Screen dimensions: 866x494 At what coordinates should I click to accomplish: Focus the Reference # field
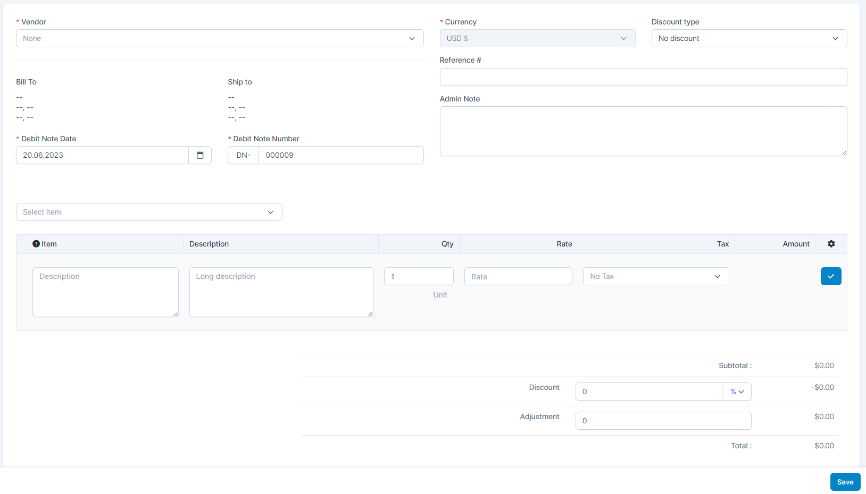[x=643, y=77]
